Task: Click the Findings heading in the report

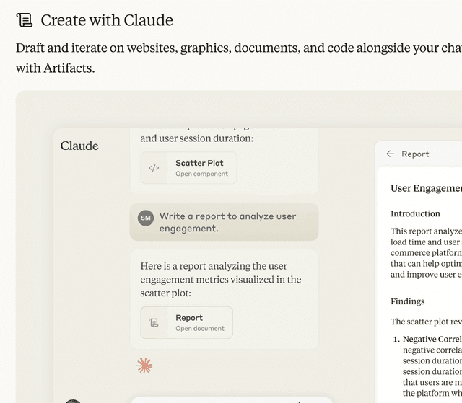Action: point(407,301)
